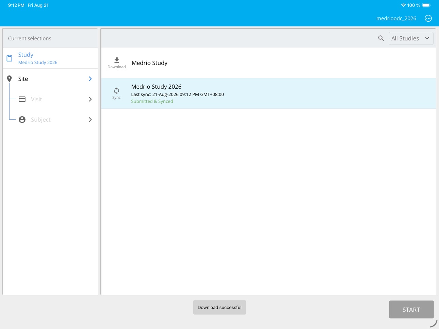Open the All Studies dropdown
The height and width of the screenshot is (329, 439).
pyautogui.click(x=411, y=38)
